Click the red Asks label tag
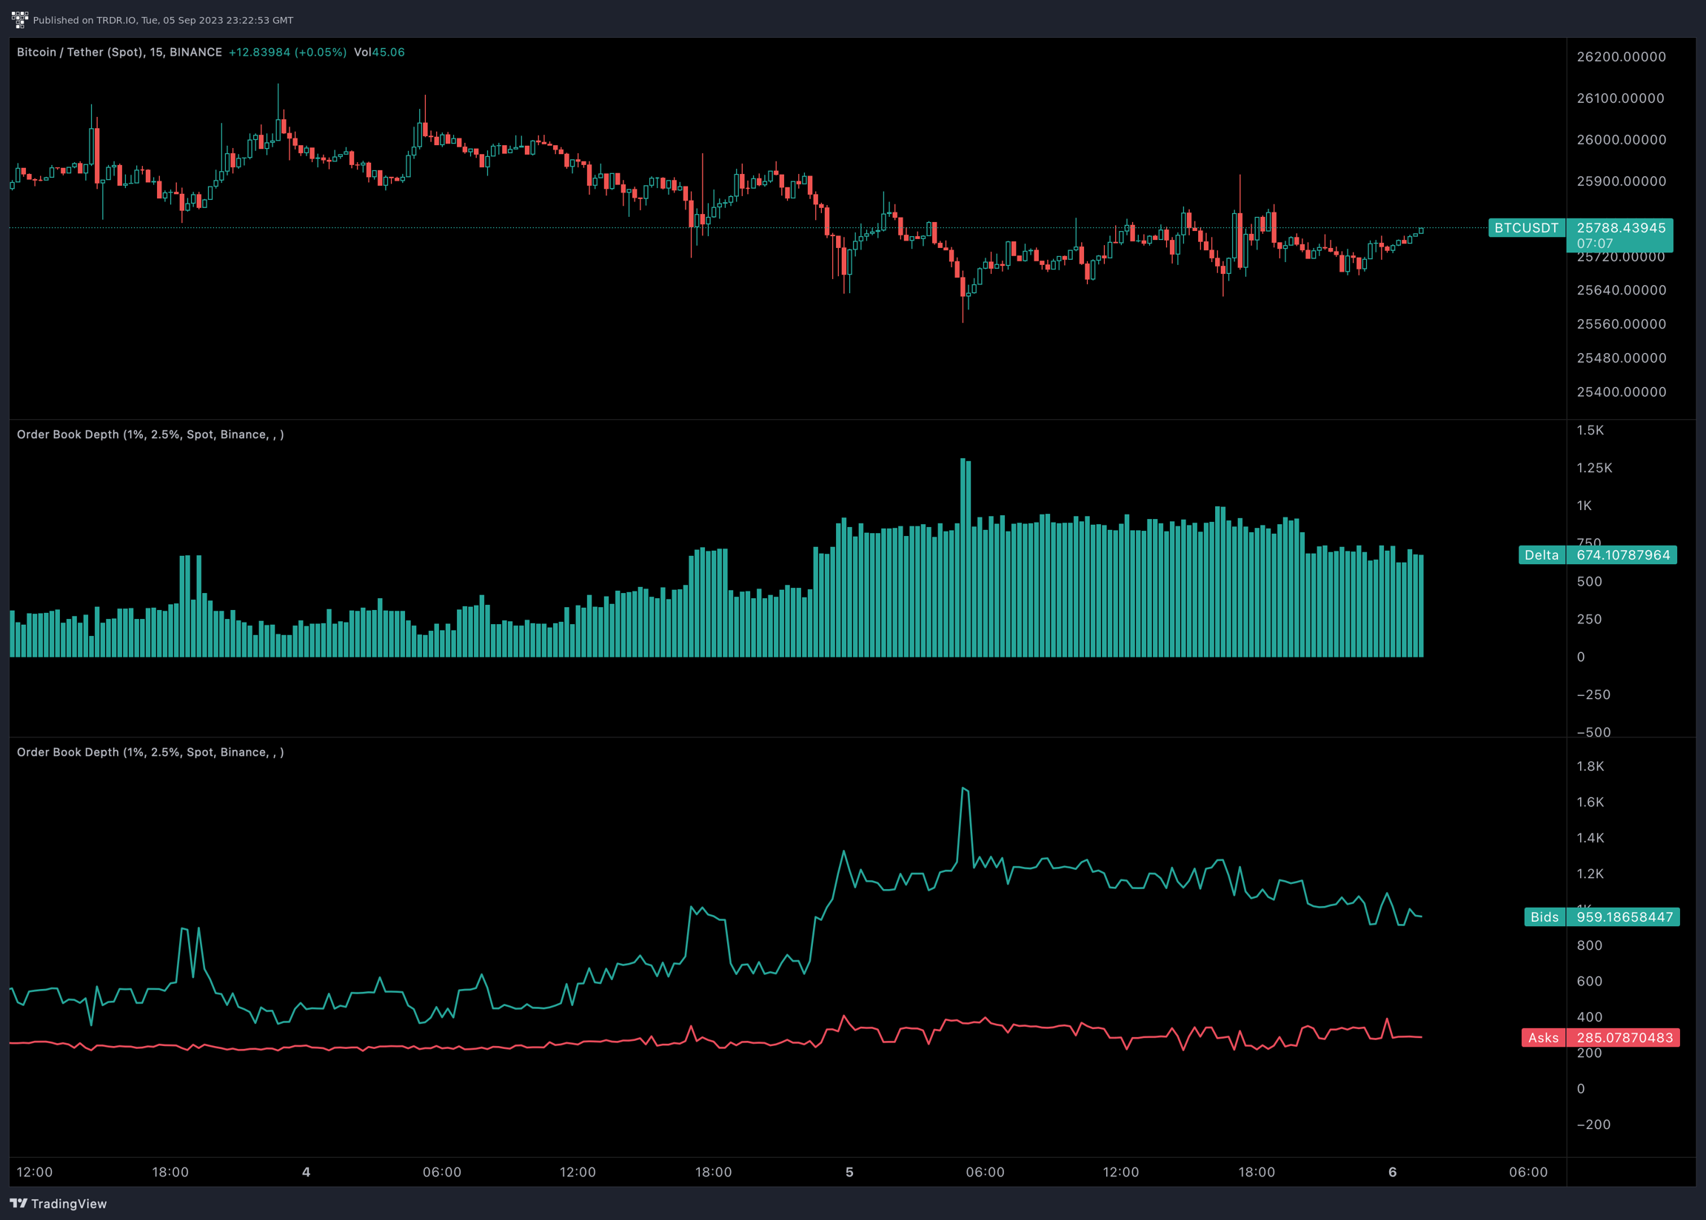 1543,1037
